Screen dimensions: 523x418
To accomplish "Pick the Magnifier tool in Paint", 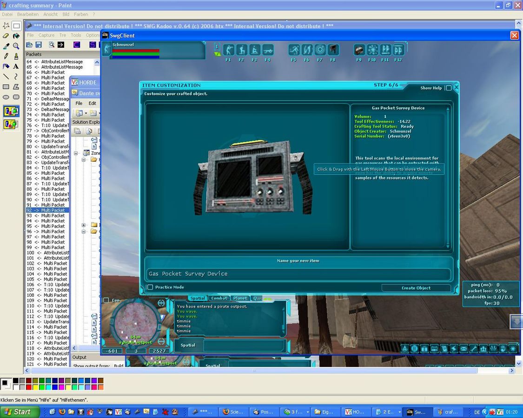I will point(16,46).
